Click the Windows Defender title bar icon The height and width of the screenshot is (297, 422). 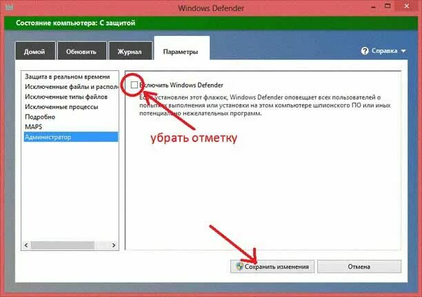pos(8,8)
